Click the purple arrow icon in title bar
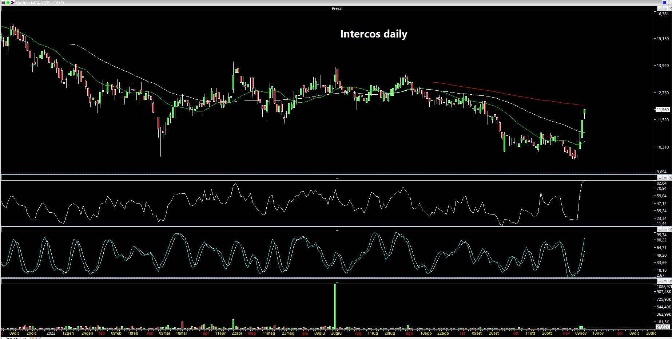 click(x=13, y=3)
